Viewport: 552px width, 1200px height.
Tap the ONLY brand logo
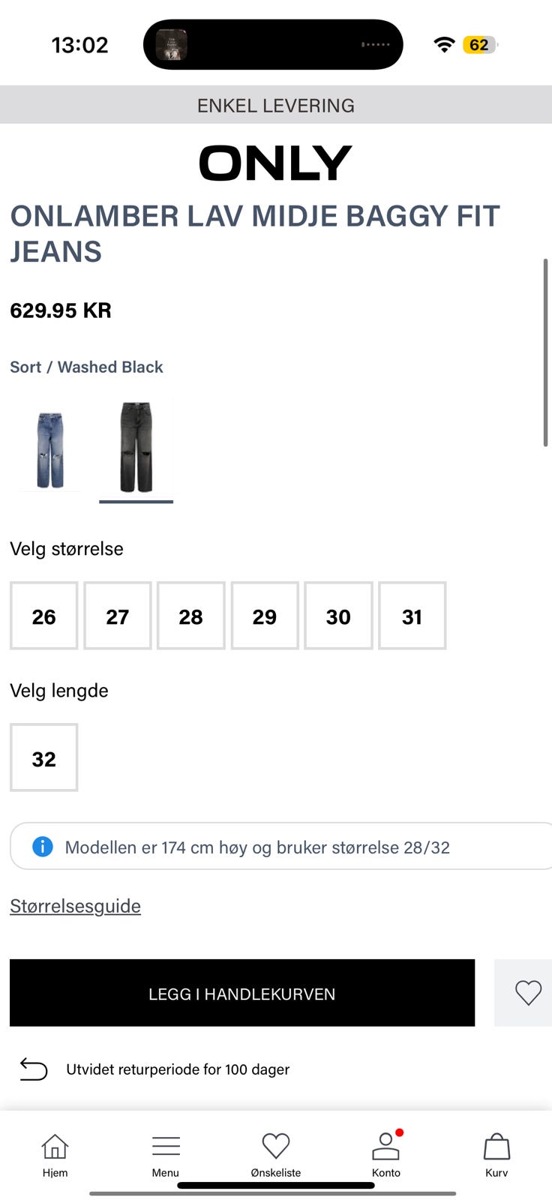[x=275, y=163]
